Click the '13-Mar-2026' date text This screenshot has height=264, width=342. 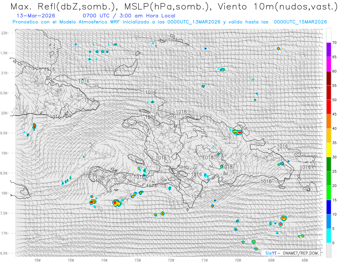36,16
